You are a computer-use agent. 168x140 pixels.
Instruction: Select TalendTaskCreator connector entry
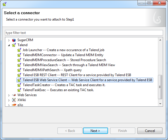[64, 85]
